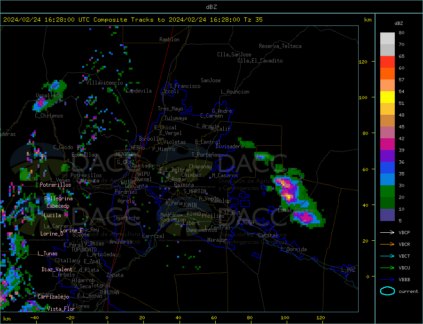This screenshot has height=324, width=423.
Task: Click the TUPUNGATO label on the map
Action: (84, 250)
